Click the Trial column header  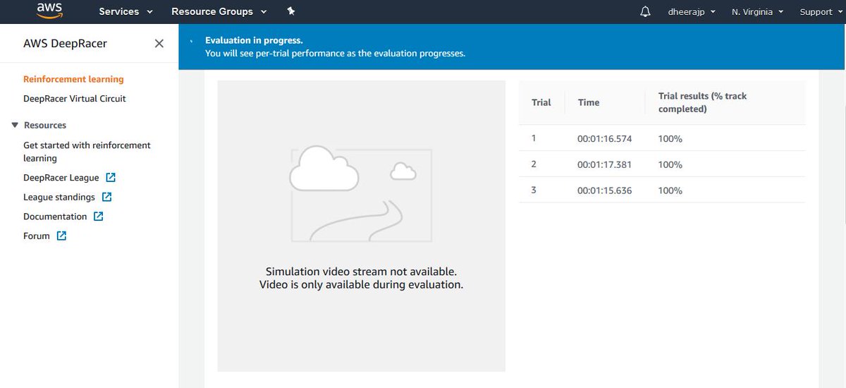[x=541, y=102]
